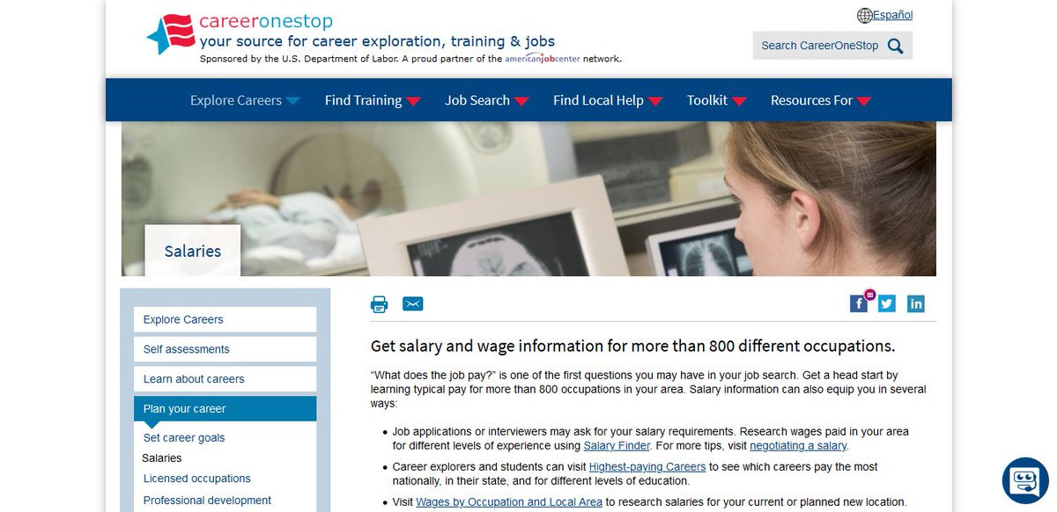Follow the Salary Finder link
Viewport: 1057px width, 512px height.
click(x=617, y=446)
